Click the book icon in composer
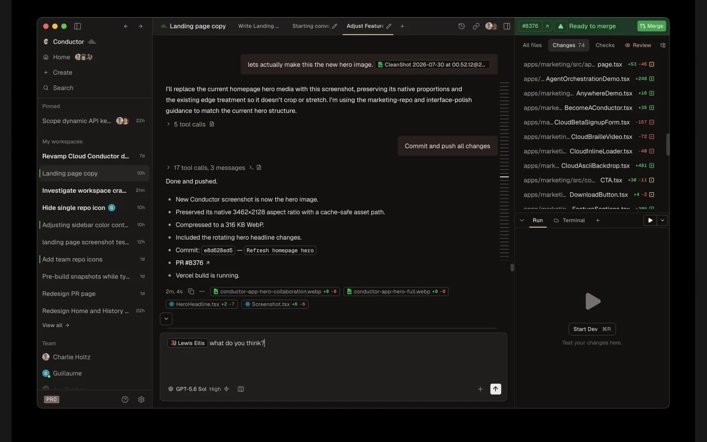The image size is (707, 442). pyautogui.click(x=241, y=389)
